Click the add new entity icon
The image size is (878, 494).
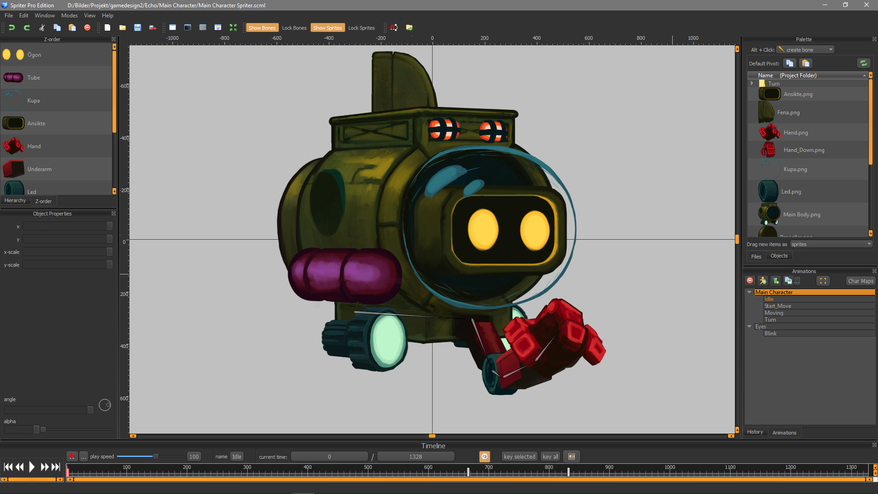[763, 281]
